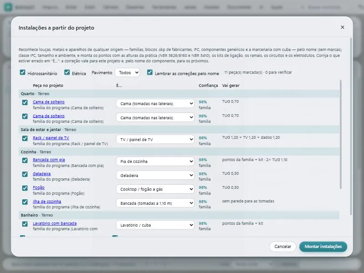Change the Cooktop / fogão a gás dropdown
This screenshot has width=364, height=273.
coord(155,189)
